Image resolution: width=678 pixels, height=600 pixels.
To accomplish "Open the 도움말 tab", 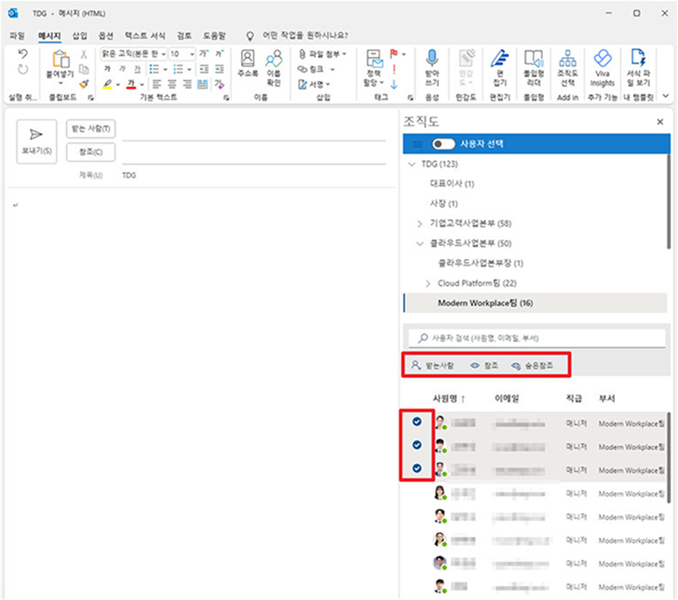I will pos(215,36).
